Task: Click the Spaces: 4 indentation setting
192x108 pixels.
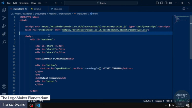Action: [159, 101]
